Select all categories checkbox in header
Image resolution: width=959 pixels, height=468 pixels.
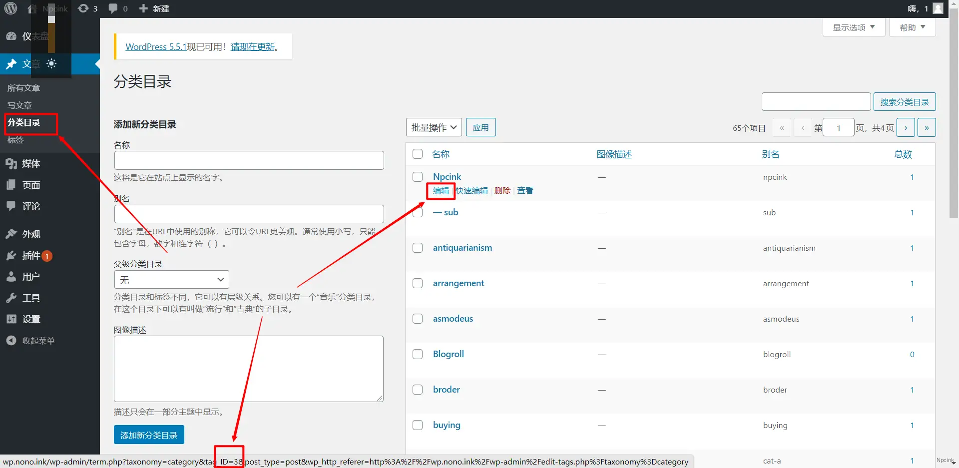418,154
